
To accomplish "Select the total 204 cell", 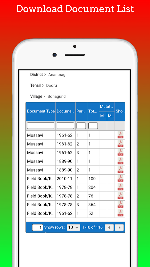I will click(x=93, y=187).
